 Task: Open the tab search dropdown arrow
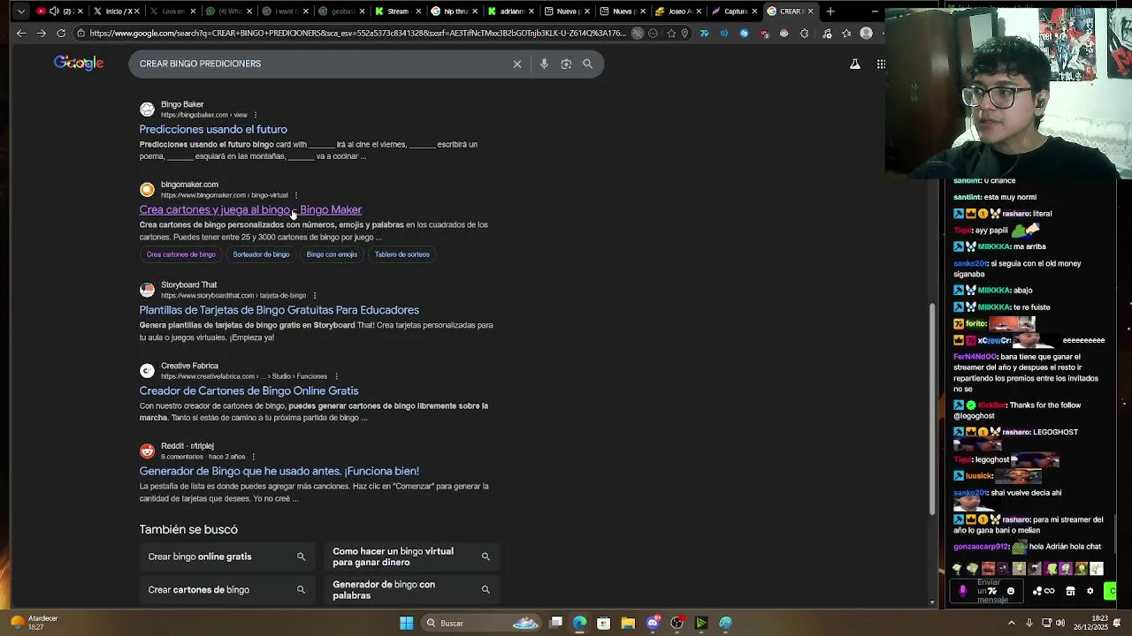pos(21,11)
